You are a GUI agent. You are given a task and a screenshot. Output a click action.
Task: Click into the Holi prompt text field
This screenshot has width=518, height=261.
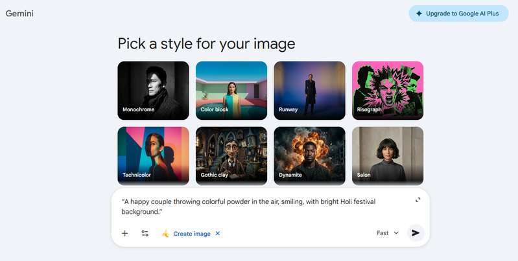tap(259, 207)
